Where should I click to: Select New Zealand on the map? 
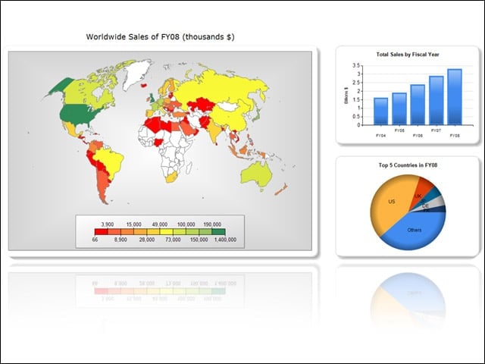281,190
